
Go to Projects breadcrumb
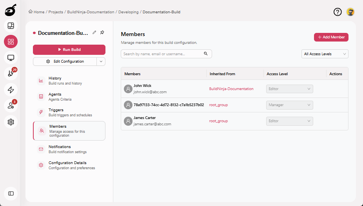(56, 12)
